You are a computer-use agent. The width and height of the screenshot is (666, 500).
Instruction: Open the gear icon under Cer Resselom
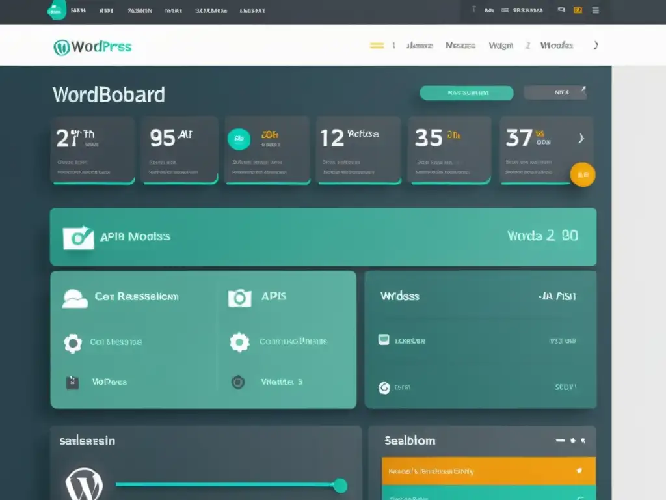73,344
